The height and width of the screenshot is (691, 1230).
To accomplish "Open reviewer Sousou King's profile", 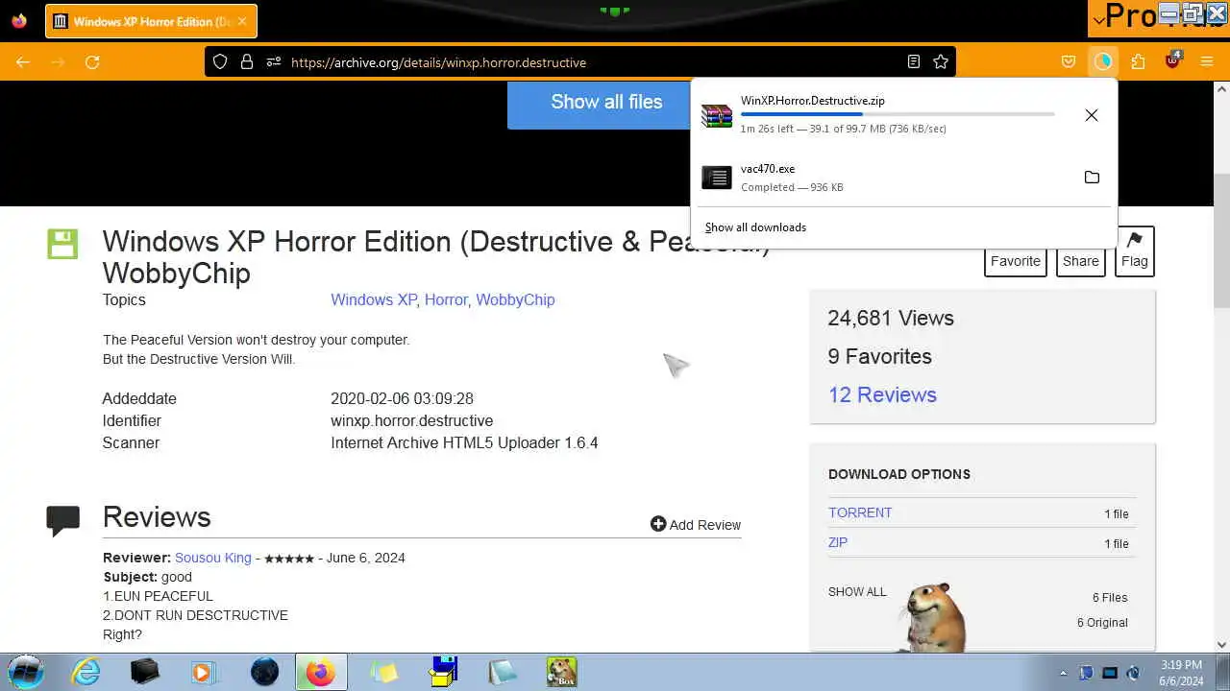I will 213,558.
